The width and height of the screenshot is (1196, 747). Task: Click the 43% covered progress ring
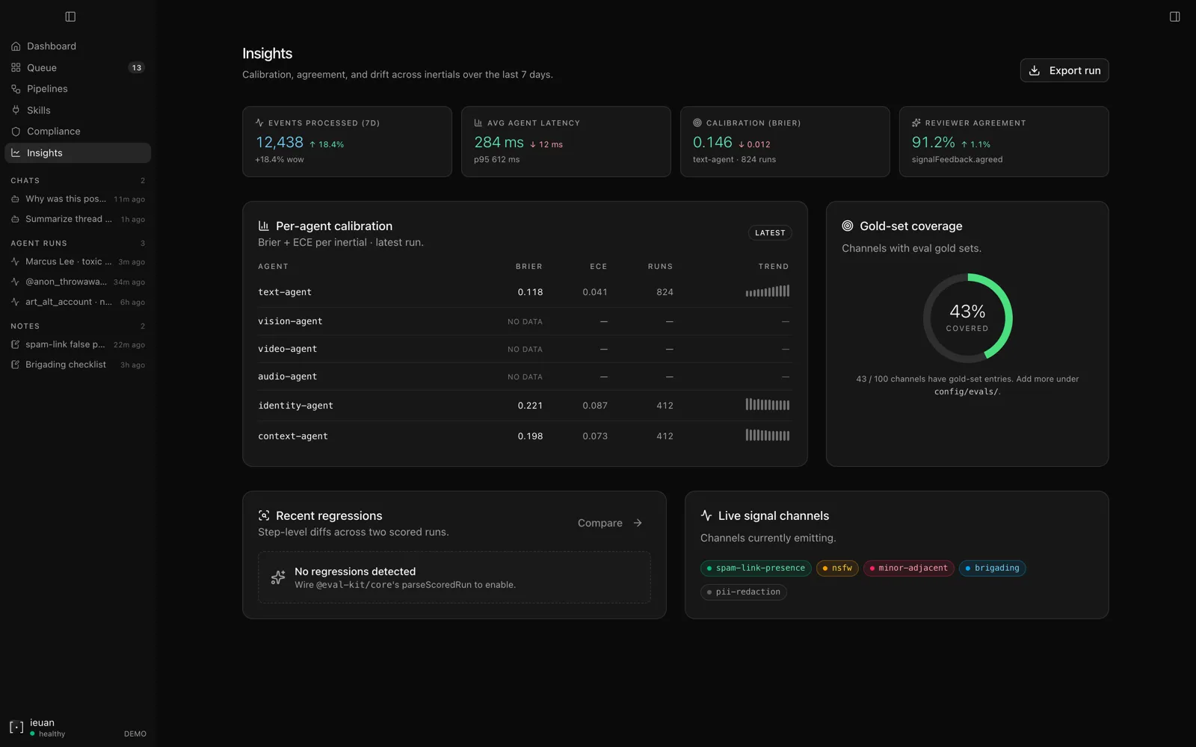pos(967,318)
